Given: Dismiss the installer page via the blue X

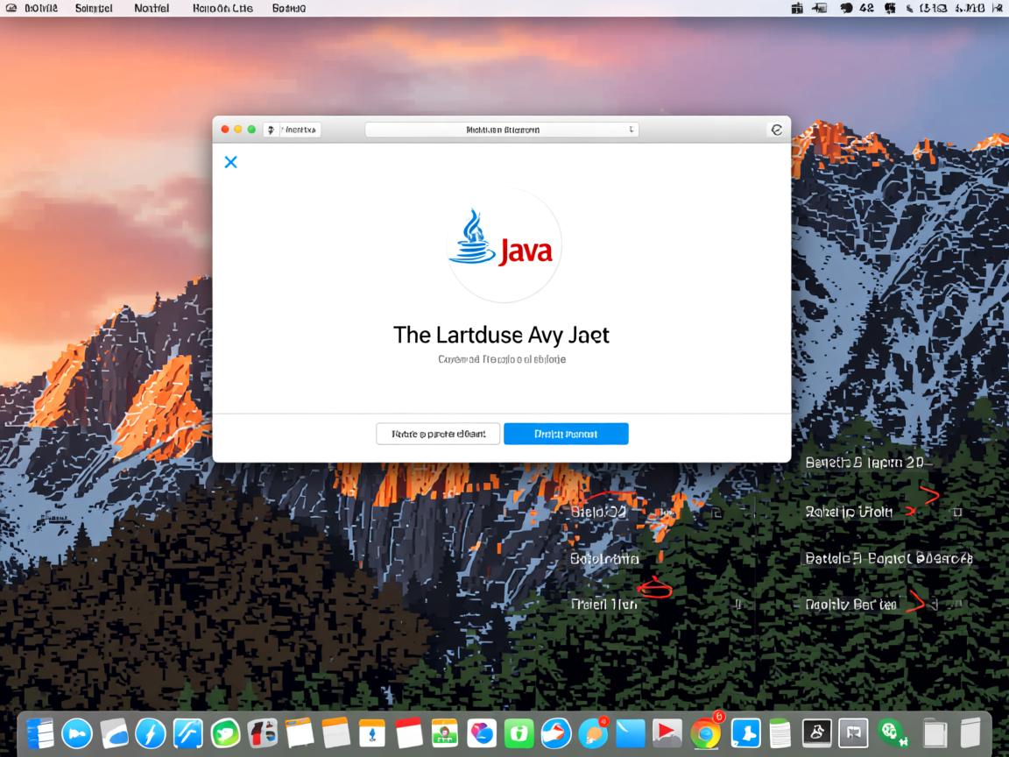Looking at the screenshot, I should (230, 162).
